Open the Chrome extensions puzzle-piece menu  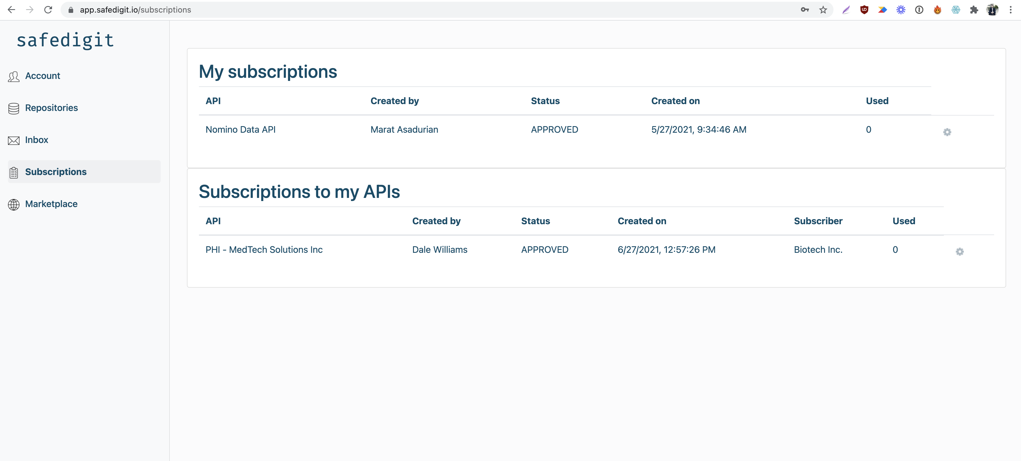(x=974, y=9)
